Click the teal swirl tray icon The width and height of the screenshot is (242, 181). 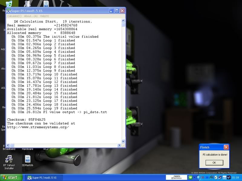pos(211,178)
